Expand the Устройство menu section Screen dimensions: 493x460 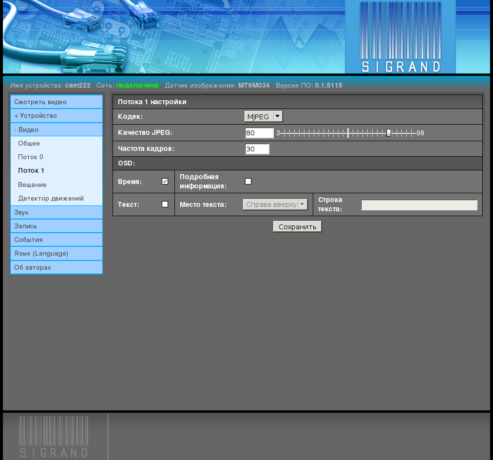point(57,116)
